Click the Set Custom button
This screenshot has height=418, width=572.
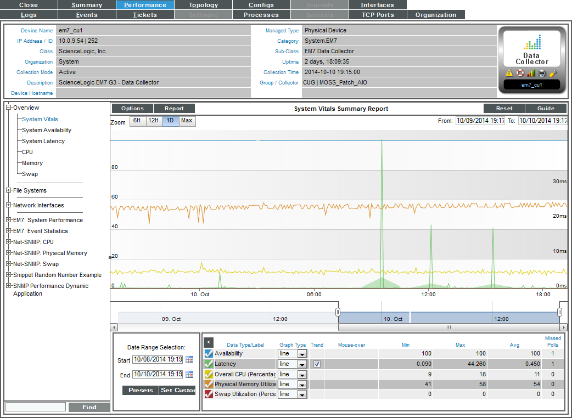[x=178, y=391]
